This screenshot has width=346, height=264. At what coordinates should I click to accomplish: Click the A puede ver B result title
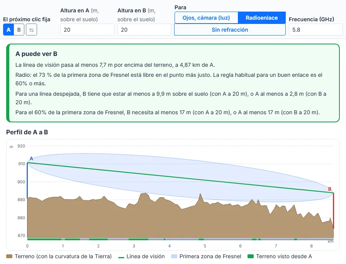pos(36,54)
